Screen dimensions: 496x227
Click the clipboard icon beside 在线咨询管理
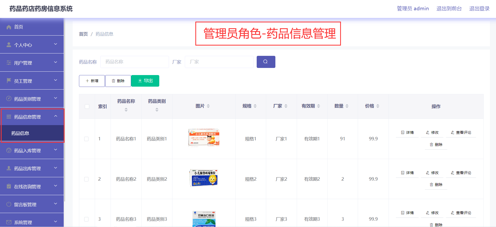pyautogui.click(x=9, y=186)
